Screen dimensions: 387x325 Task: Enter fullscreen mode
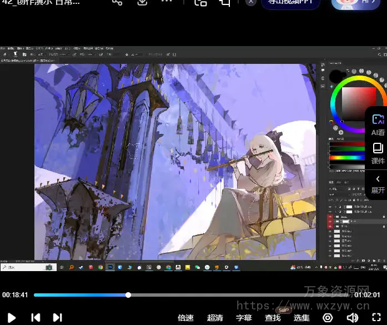coord(376,318)
